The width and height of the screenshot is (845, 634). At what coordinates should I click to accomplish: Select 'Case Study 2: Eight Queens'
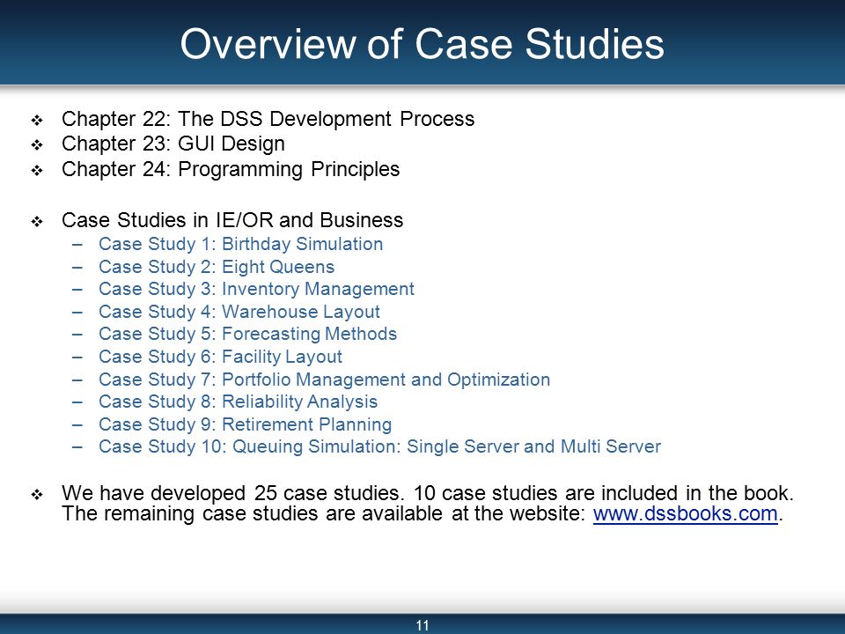[217, 267]
